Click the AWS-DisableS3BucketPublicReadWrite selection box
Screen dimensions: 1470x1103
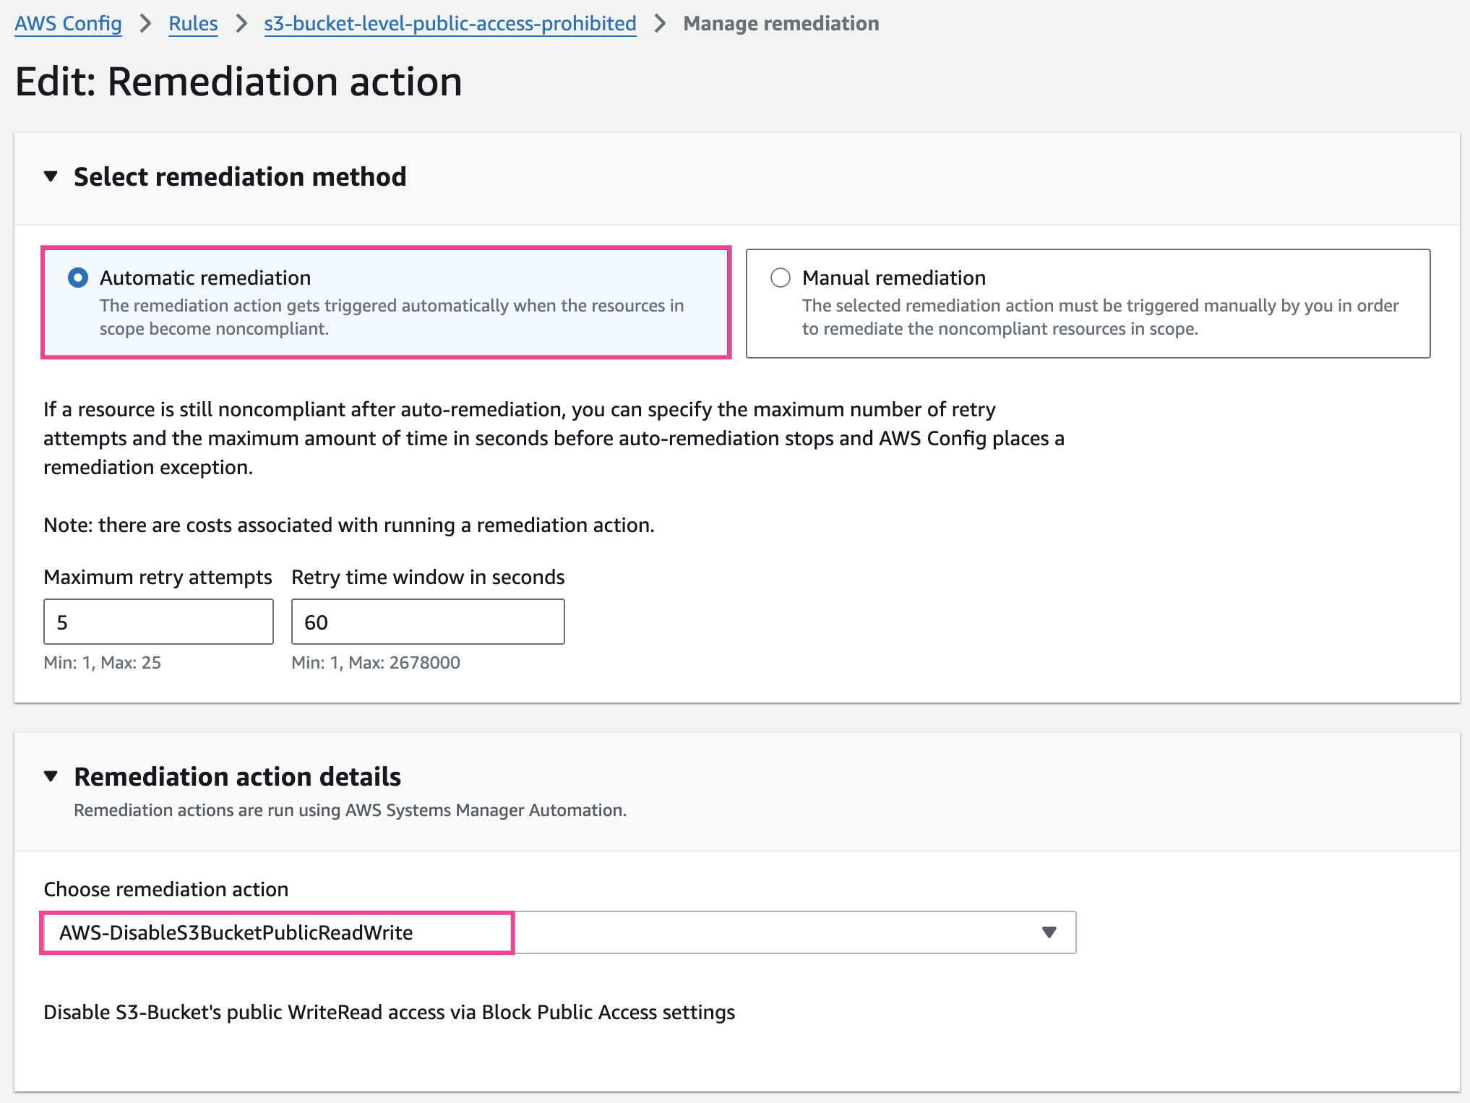click(x=278, y=932)
